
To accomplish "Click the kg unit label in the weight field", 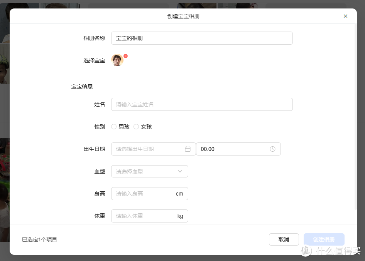I will coord(180,216).
